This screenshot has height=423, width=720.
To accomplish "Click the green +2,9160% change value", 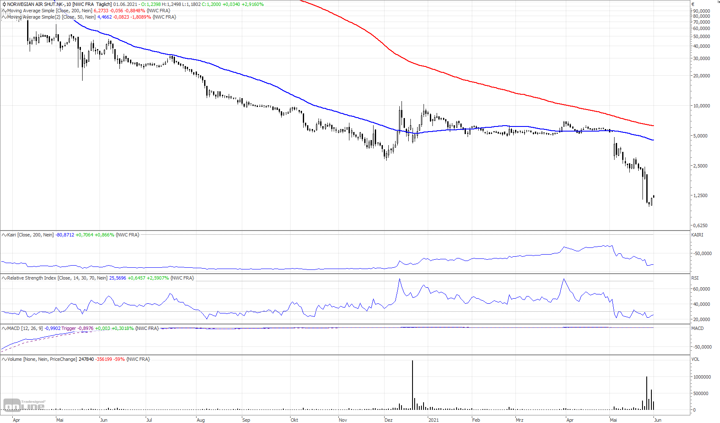I will (252, 4).
